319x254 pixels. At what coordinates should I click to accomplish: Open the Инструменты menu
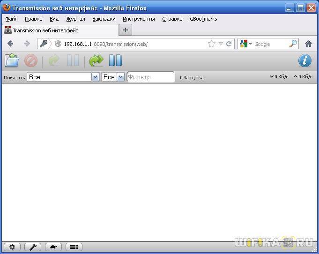[x=139, y=19]
